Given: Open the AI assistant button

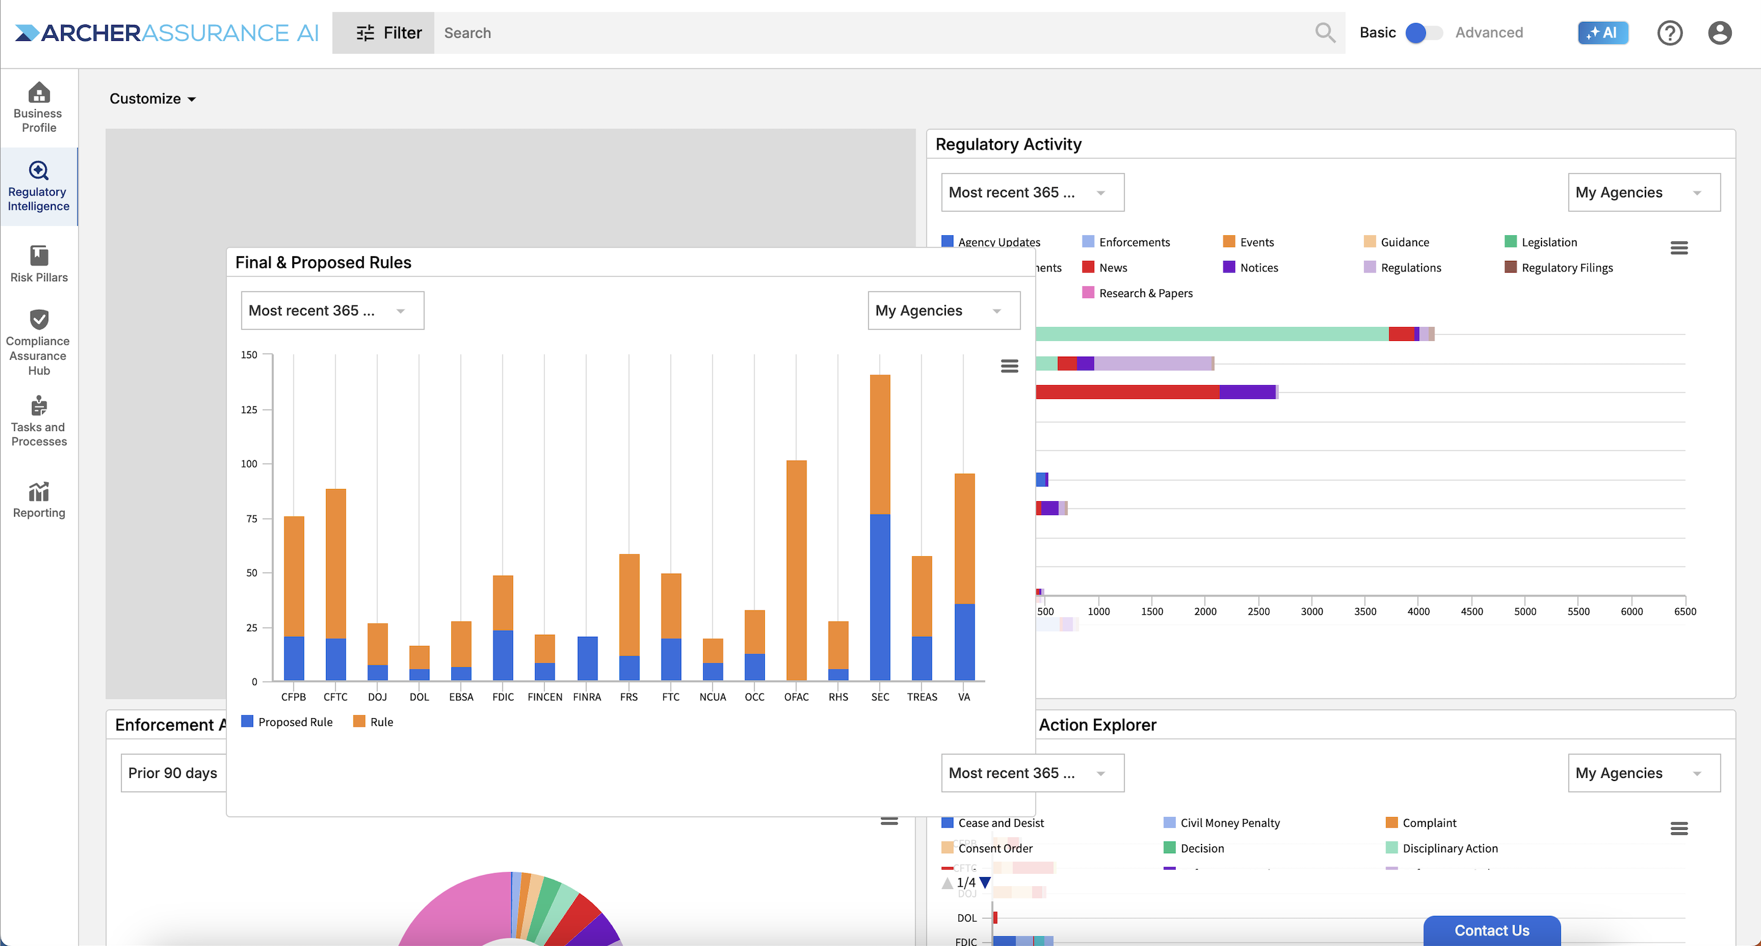Looking at the screenshot, I should point(1603,33).
